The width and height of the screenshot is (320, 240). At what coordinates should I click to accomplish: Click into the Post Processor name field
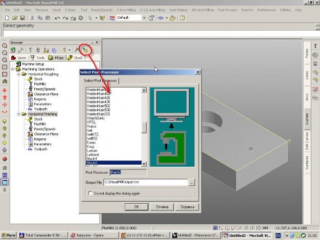click(128, 173)
